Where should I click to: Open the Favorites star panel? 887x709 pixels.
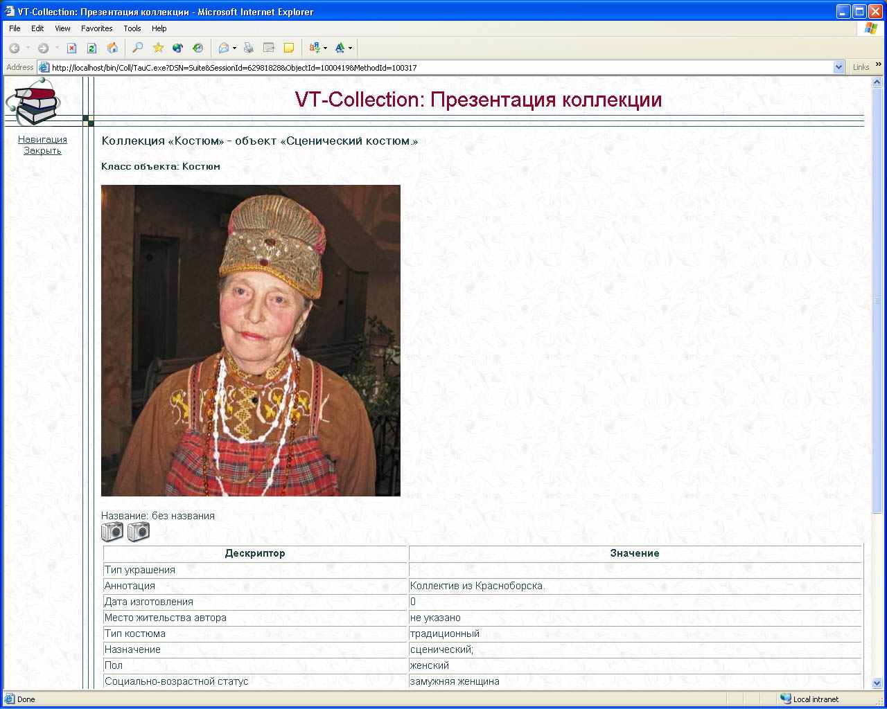[158, 48]
